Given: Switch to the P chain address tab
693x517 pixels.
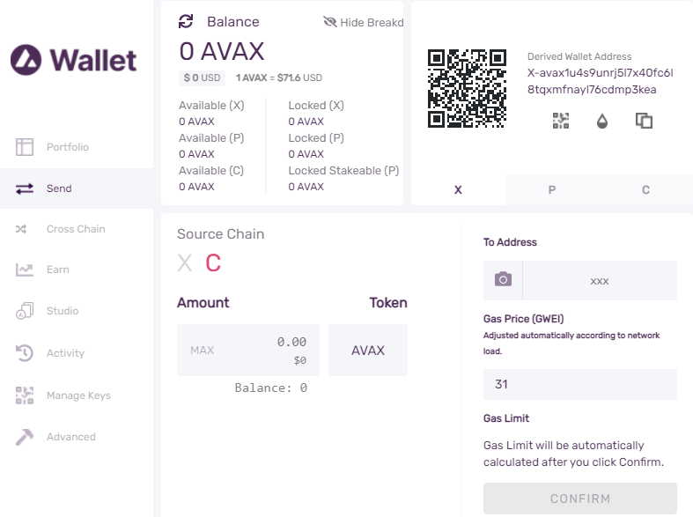Looking at the screenshot, I should [552, 190].
